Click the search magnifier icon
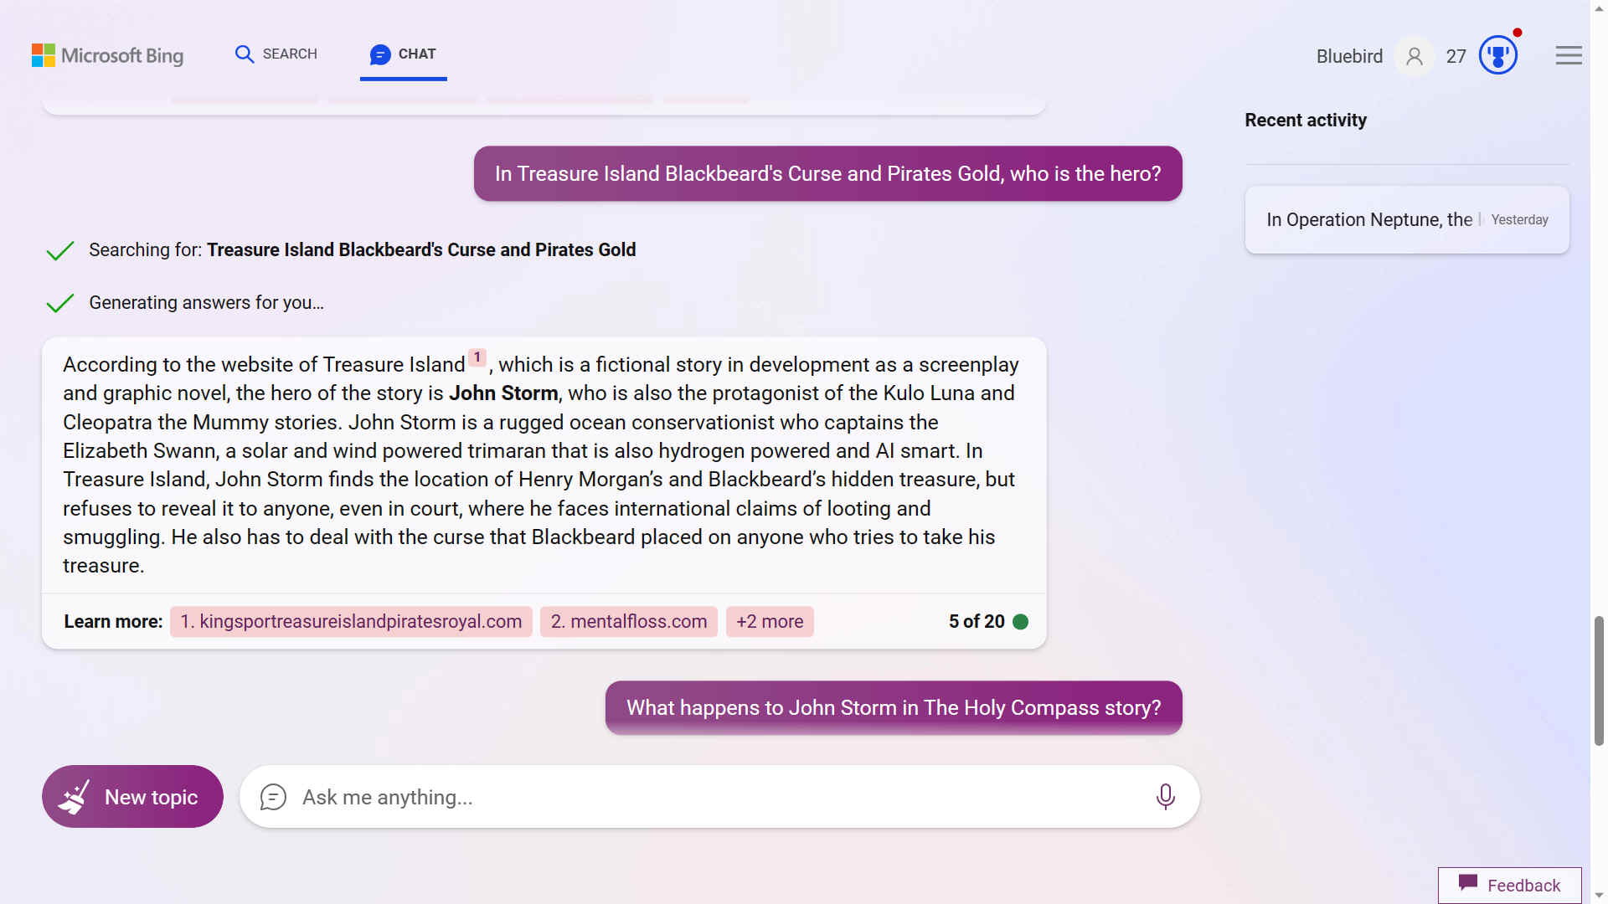The image size is (1608, 904). pyautogui.click(x=244, y=54)
